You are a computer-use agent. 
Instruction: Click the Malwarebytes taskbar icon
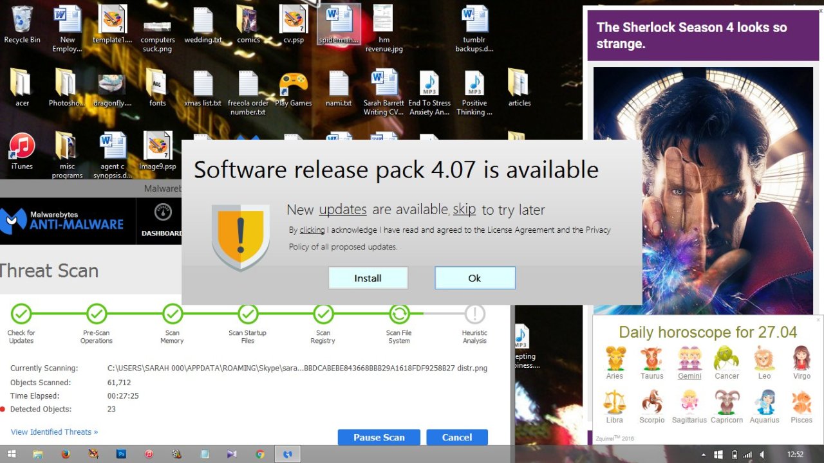[288, 454]
